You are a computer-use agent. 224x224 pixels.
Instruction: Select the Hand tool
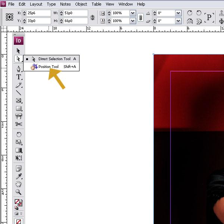click(x=18, y=184)
